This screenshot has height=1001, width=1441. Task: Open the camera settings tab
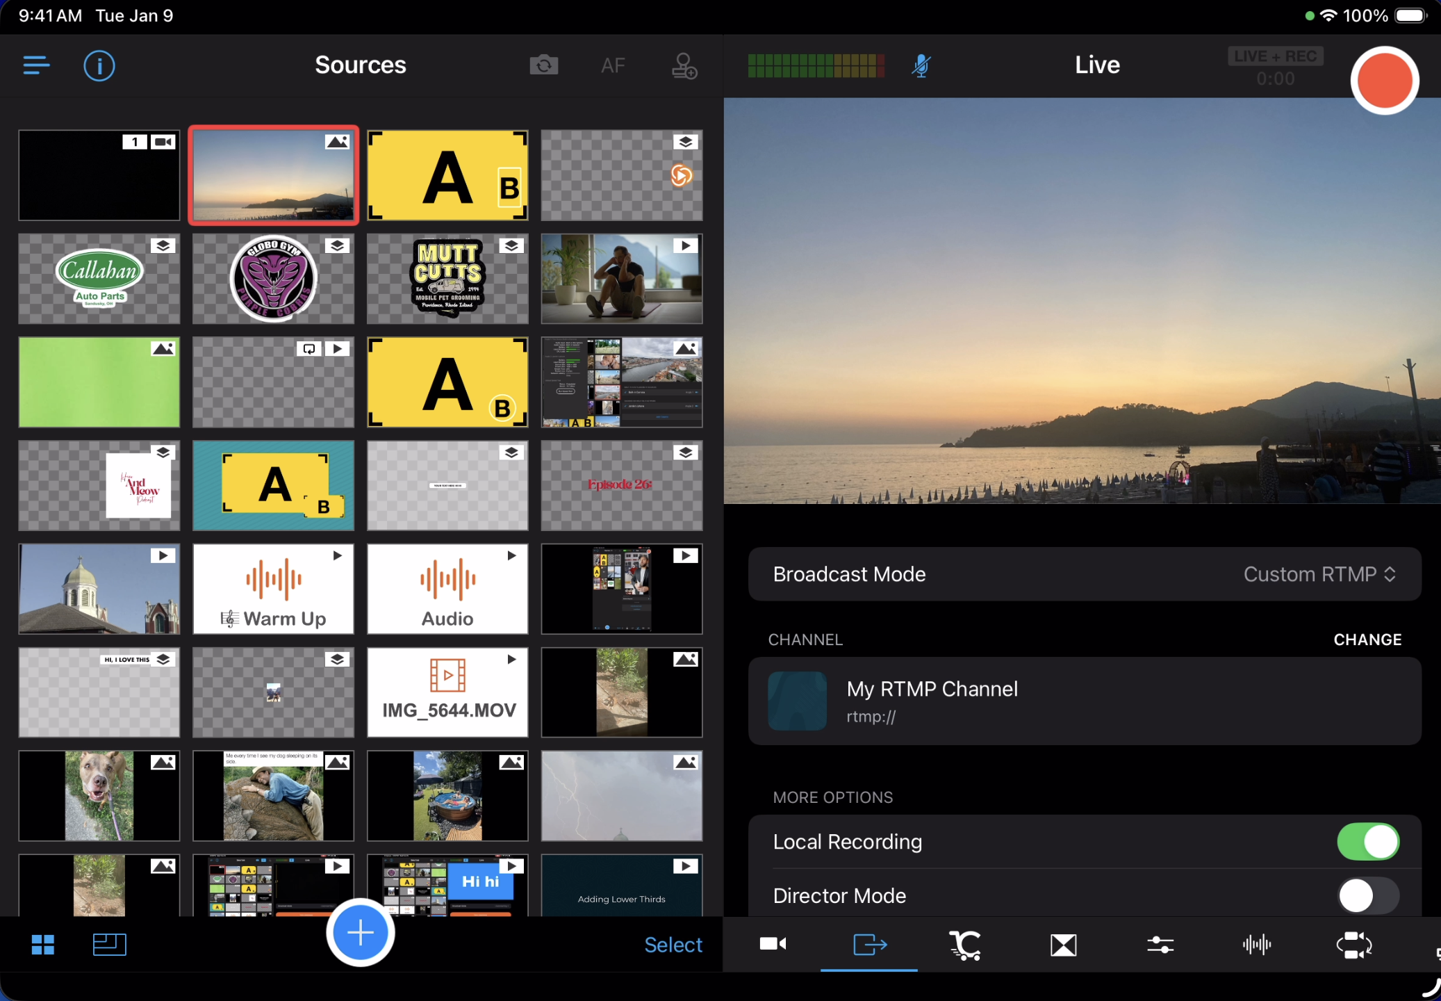click(x=773, y=944)
